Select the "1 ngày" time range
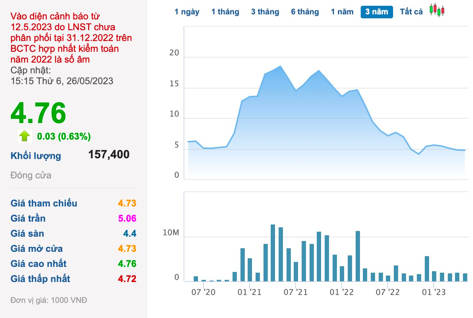The image size is (473, 318). coord(187,12)
